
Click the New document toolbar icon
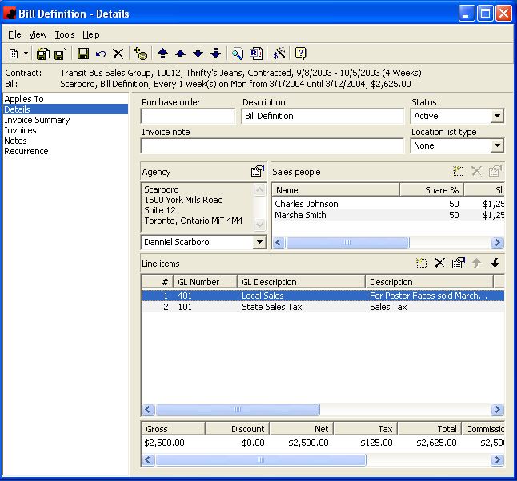point(14,54)
